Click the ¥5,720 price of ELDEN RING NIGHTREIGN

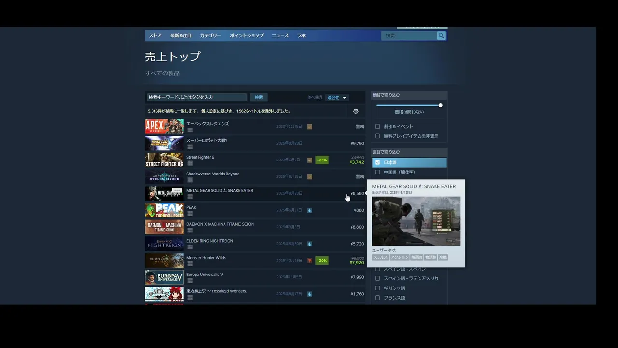(x=357, y=244)
